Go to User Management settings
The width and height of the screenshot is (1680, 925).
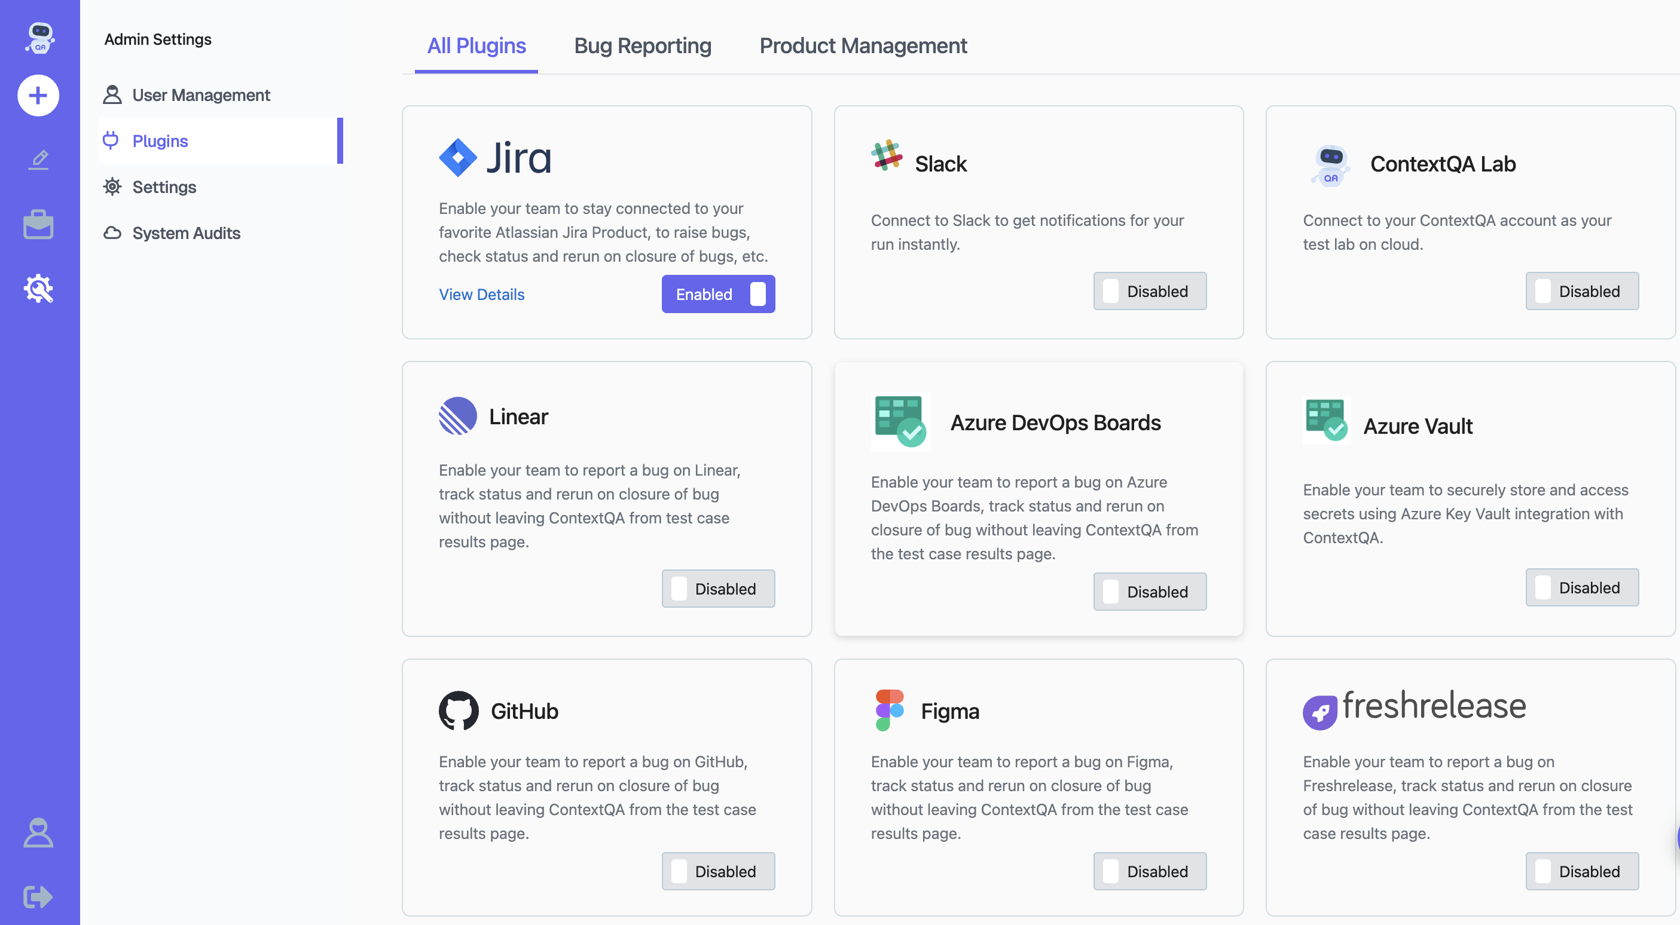click(201, 95)
